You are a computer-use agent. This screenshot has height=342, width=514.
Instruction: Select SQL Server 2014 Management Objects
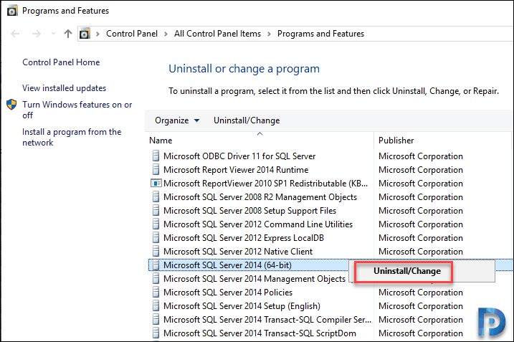[x=254, y=279]
